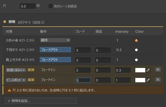Click the white color dot of 下段ネラ
Image resolution: width=166 pixels, height=107 pixels.
[x=136, y=50]
